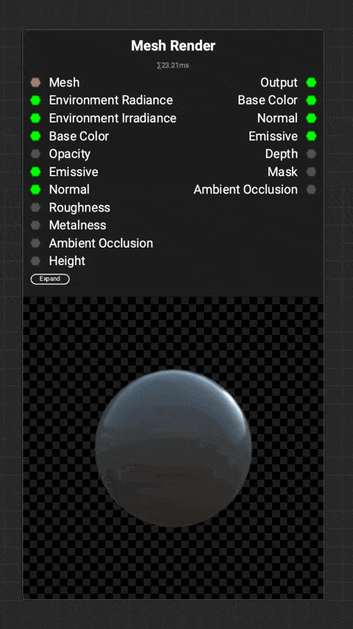Click the Depth output socket
The height and width of the screenshot is (629, 353).
pos(311,153)
